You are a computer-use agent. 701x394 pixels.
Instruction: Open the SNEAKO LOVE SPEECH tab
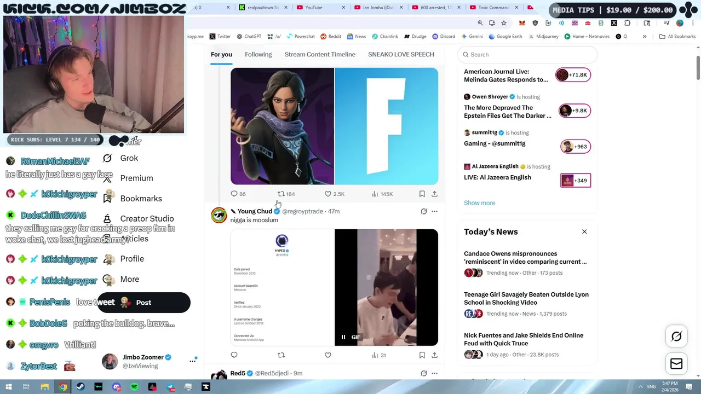(401, 54)
